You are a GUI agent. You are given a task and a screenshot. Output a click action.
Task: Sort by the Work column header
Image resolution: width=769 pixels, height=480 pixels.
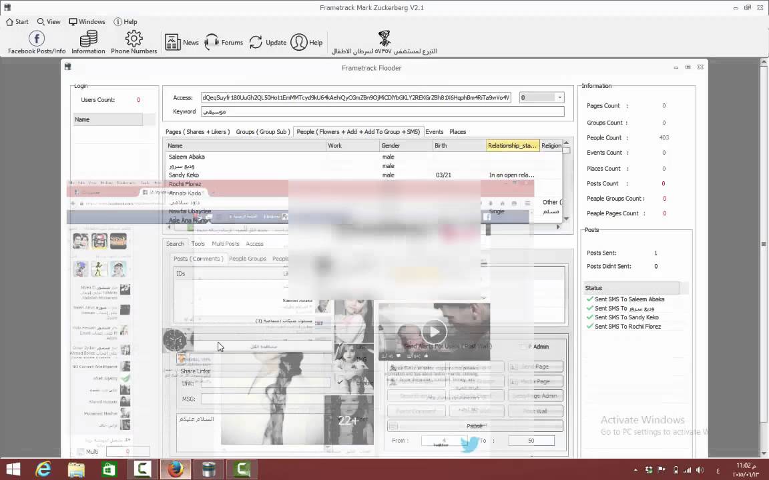pos(352,145)
